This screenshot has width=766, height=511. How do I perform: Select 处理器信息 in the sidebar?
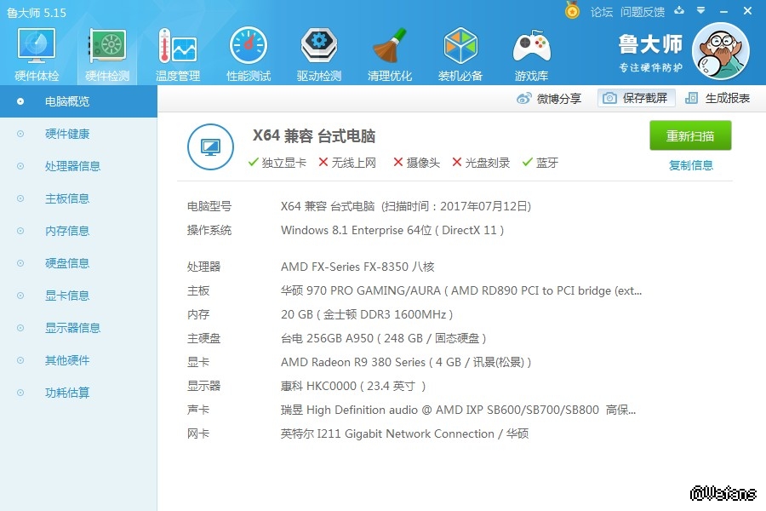72,166
